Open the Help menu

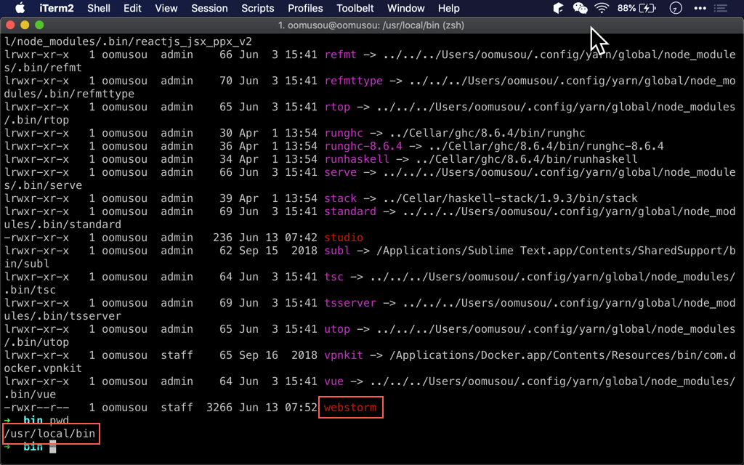(448, 8)
